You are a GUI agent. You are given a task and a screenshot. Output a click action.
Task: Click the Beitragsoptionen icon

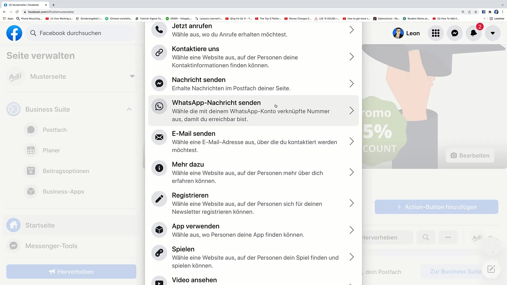pyautogui.click(x=31, y=171)
